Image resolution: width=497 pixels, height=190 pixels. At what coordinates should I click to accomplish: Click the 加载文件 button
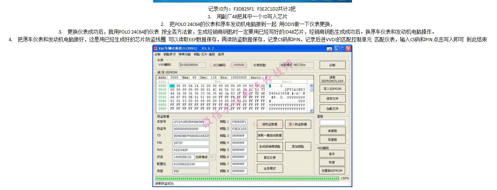coord(332,109)
